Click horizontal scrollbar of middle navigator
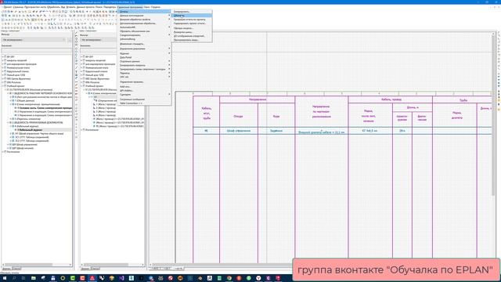Image resolution: width=501 pixels, height=282 pixels. [x=113, y=265]
